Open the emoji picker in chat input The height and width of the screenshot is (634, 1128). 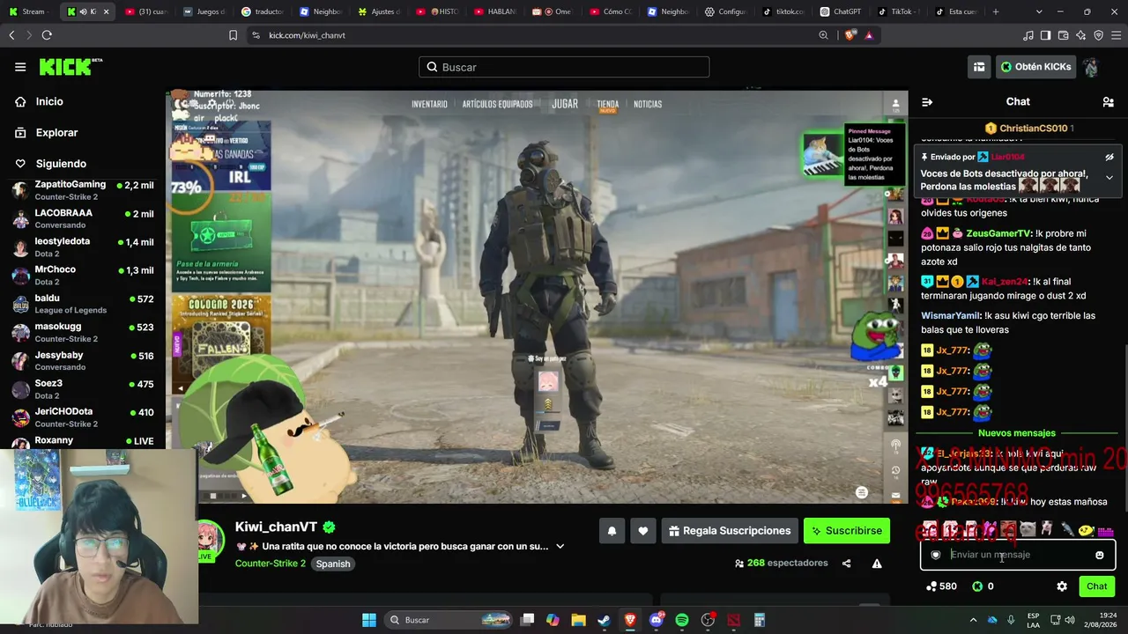pos(1099,555)
